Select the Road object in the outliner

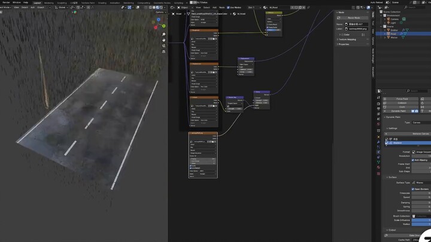[x=393, y=34]
